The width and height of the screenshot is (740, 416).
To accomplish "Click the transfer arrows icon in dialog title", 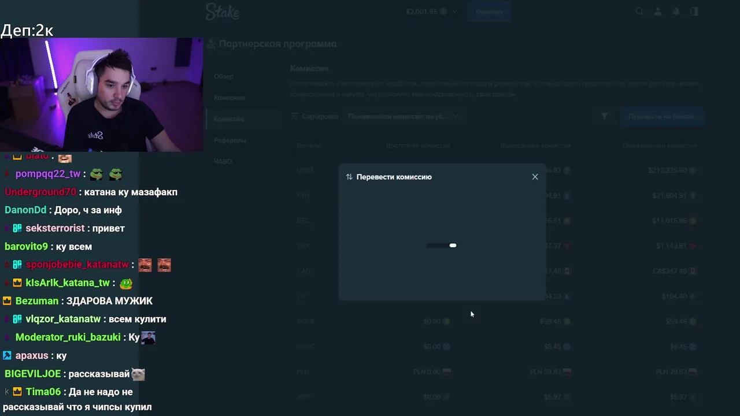I will tap(349, 177).
